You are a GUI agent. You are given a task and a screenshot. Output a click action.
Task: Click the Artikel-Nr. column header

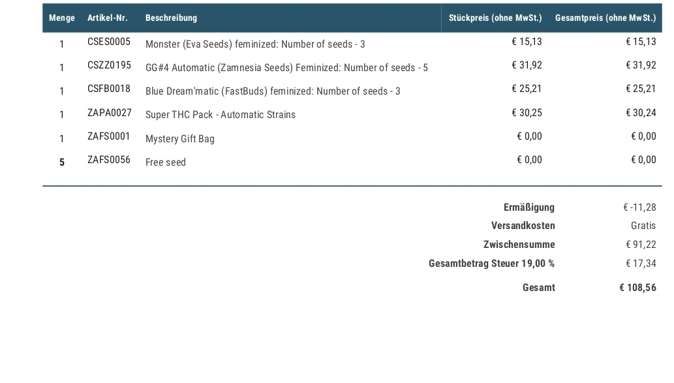coord(108,18)
